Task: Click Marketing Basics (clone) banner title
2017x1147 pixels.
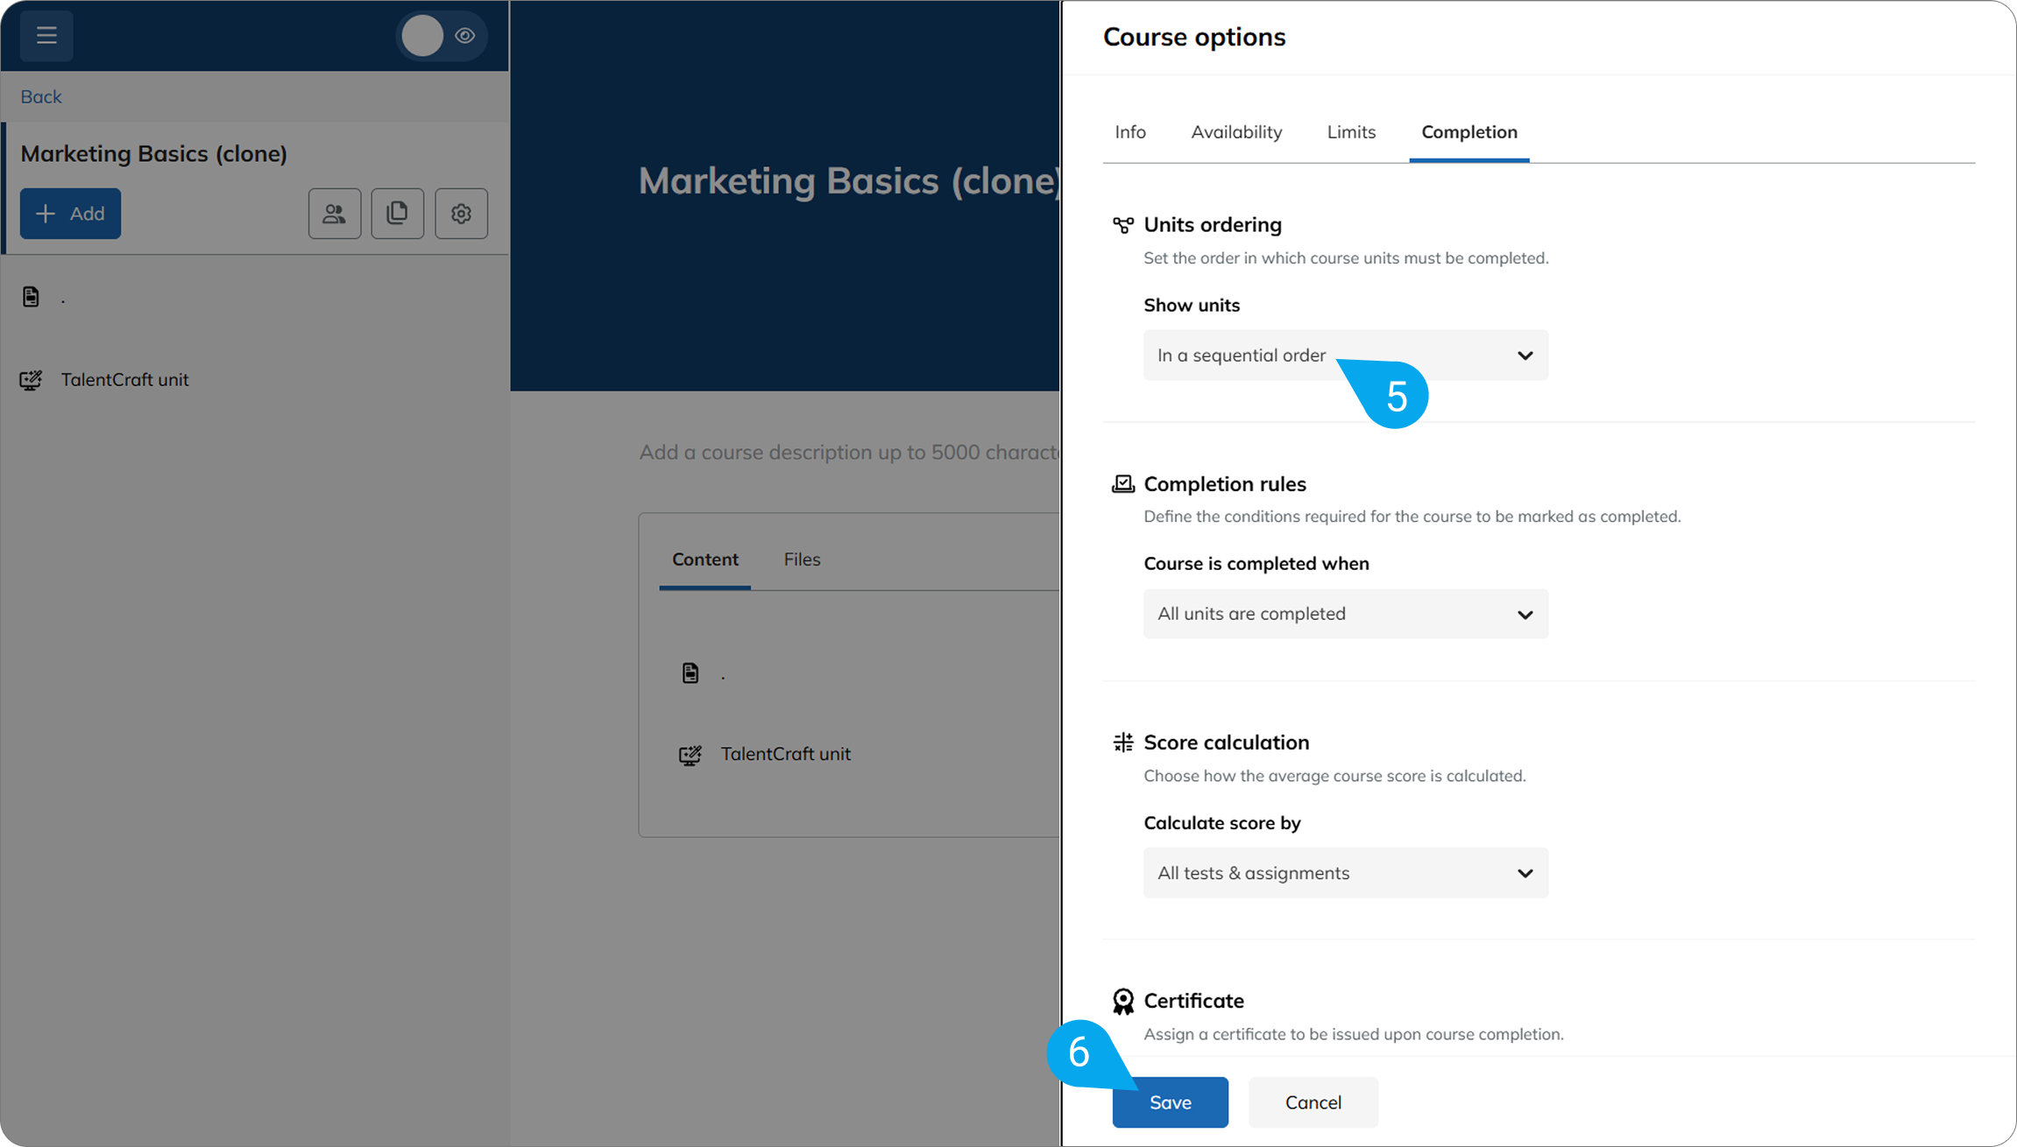Action: (849, 181)
